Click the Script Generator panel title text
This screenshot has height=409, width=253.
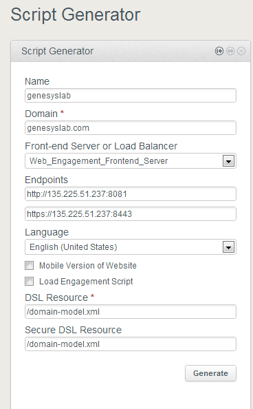pyautogui.click(x=57, y=51)
